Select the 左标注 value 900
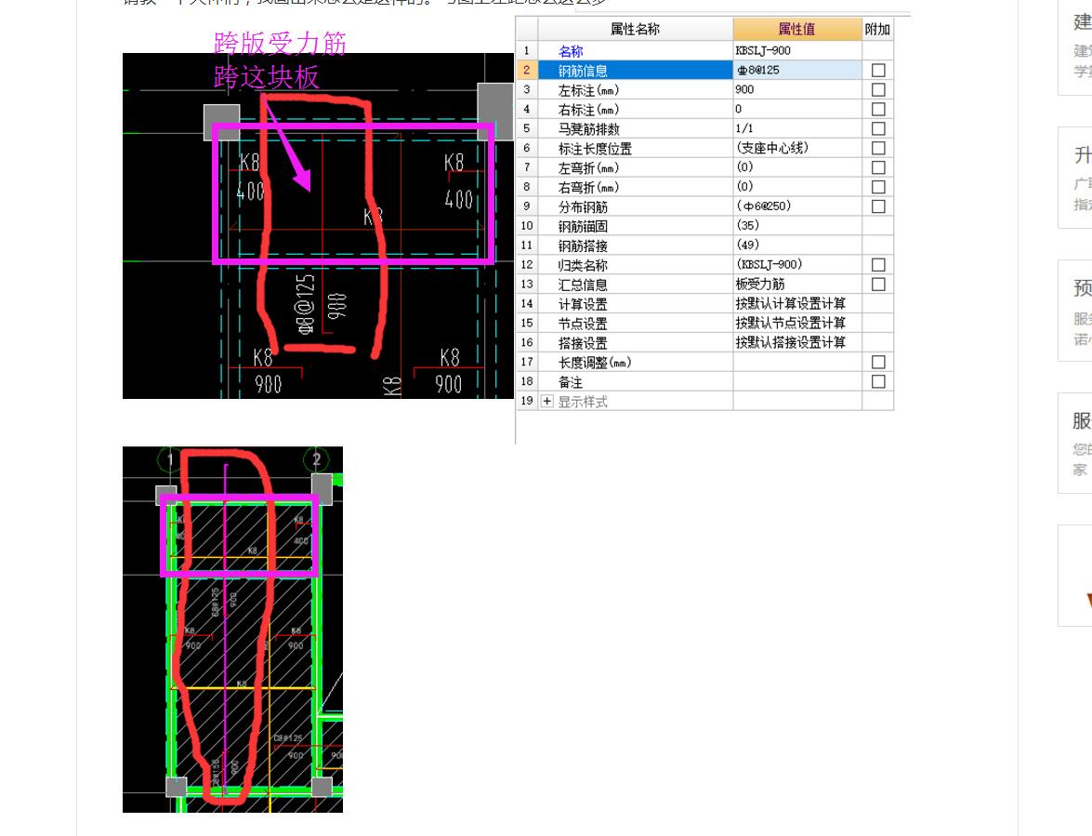1092x836 pixels. [744, 90]
